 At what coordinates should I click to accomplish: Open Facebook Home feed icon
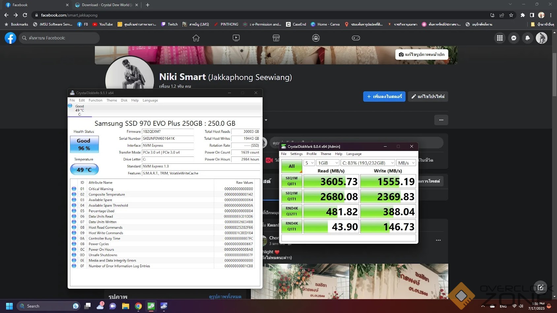pos(196,38)
